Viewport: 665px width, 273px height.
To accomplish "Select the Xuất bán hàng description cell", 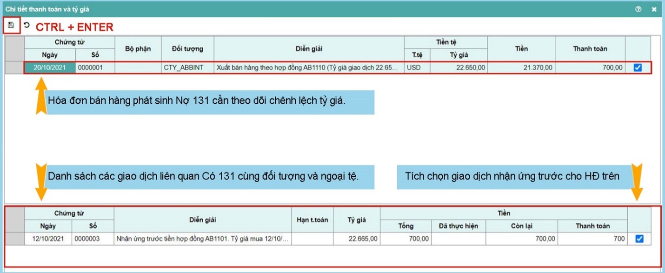I will click(x=308, y=68).
